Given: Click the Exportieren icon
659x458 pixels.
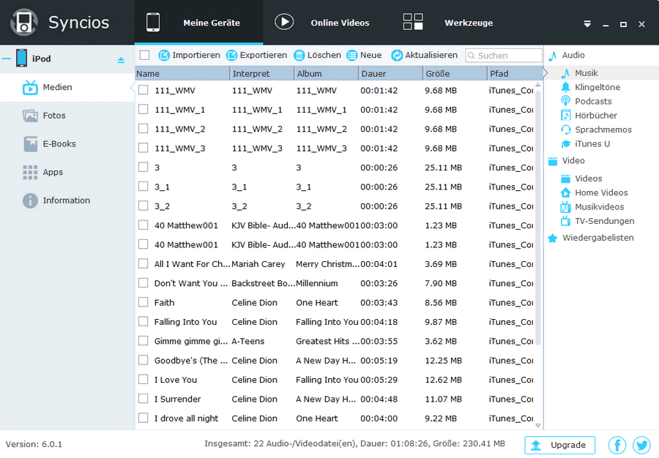Looking at the screenshot, I should coord(231,55).
